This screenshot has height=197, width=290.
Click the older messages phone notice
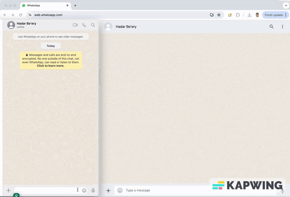[51, 37]
